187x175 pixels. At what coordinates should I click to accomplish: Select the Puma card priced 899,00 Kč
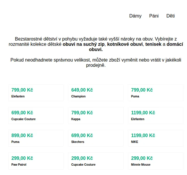click(36, 138)
